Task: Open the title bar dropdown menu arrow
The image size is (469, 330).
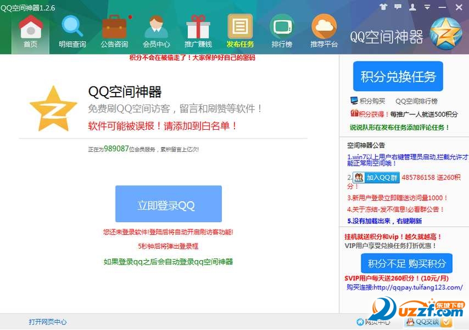Action: click(427, 7)
